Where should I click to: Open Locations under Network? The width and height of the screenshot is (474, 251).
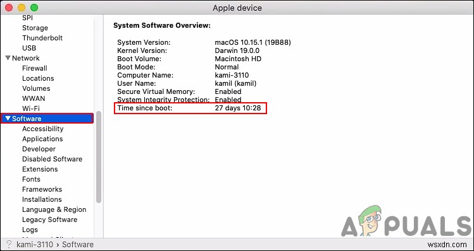click(x=38, y=78)
